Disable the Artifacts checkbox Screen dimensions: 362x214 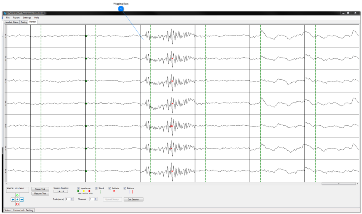110,189
